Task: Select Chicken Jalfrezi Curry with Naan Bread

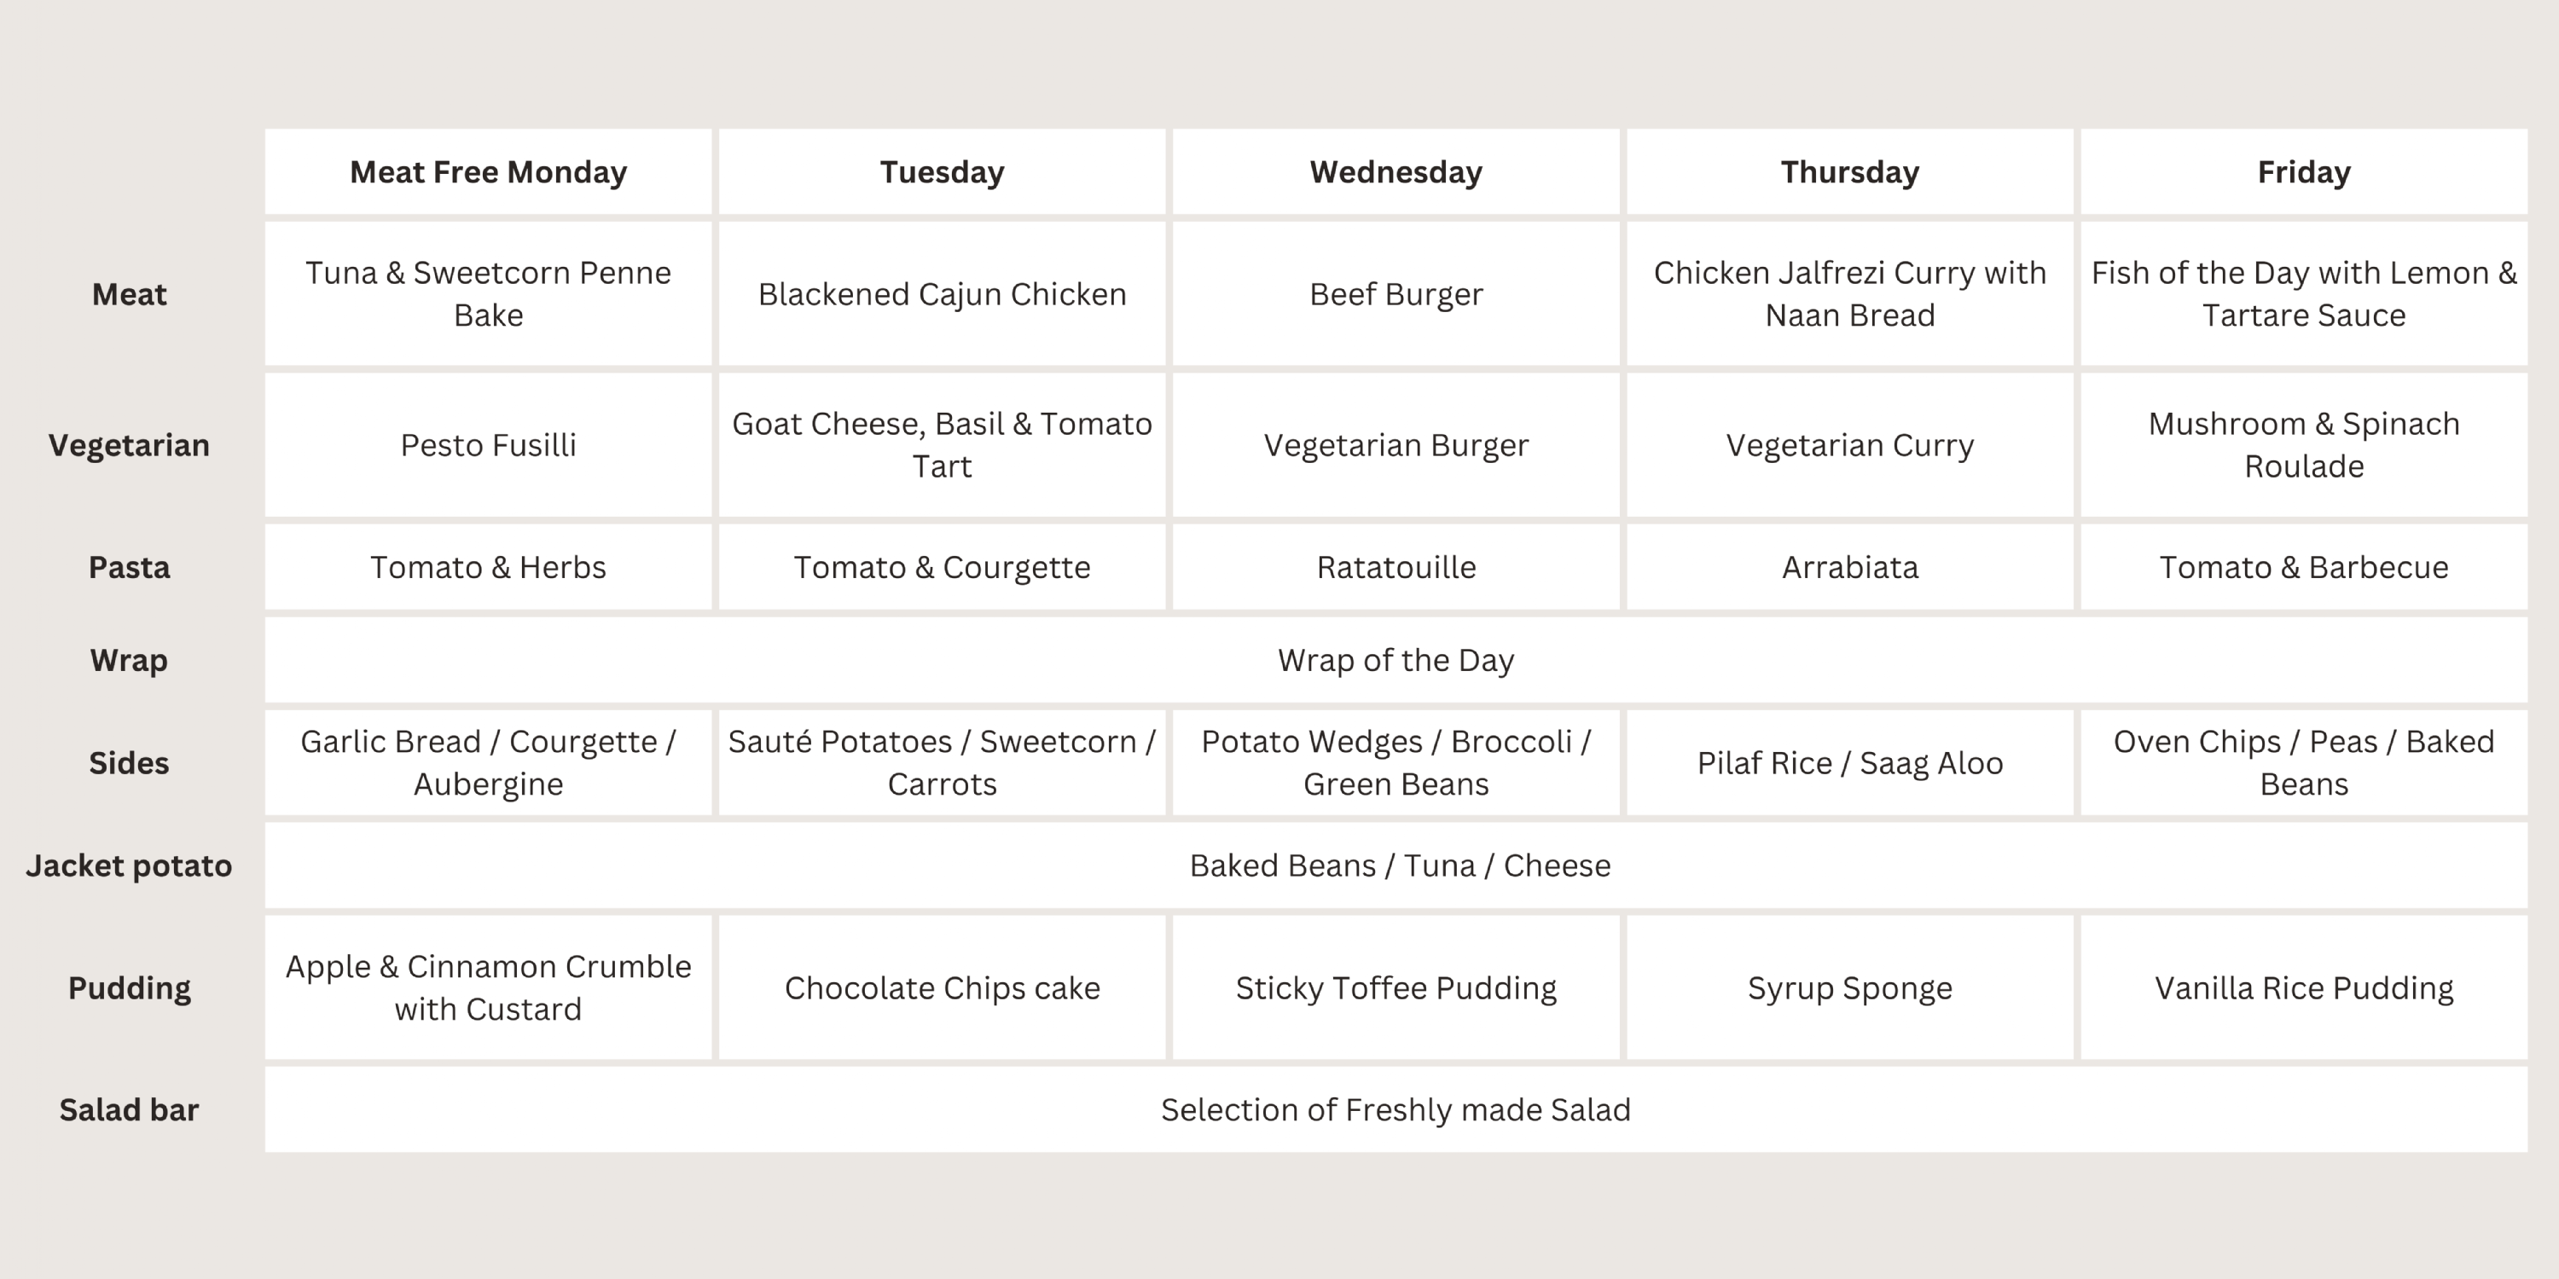Action: coord(1849,294)
